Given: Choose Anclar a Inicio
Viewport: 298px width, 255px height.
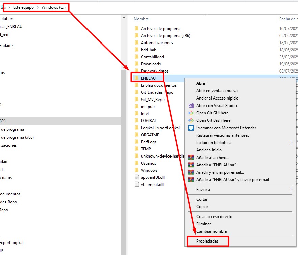Looking at the screenshot, I should [209, 150].
